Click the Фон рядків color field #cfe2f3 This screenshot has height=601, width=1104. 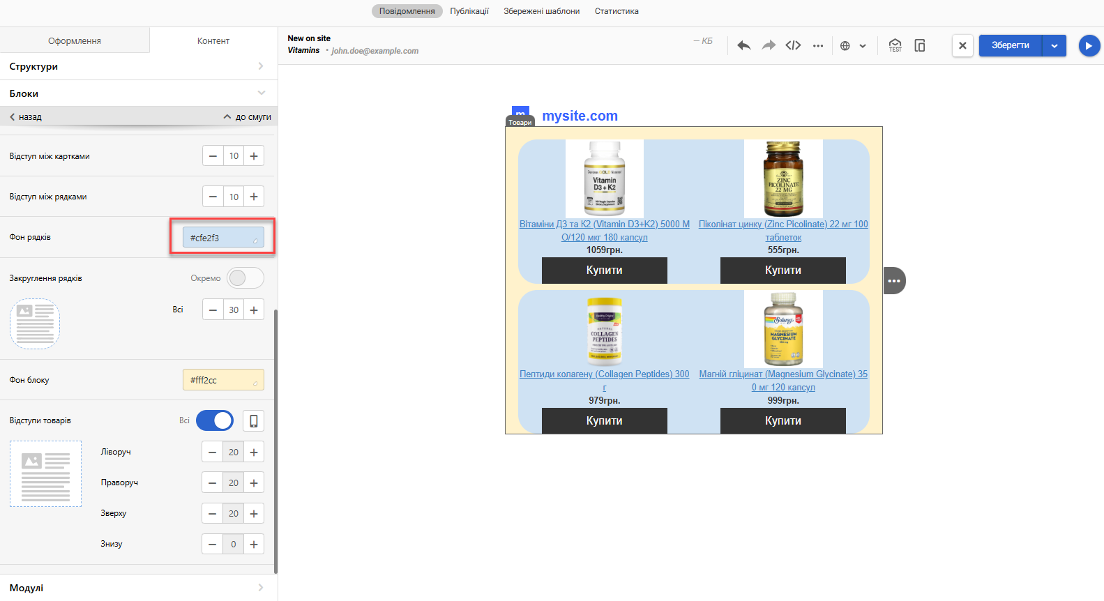tap(223, 237)
